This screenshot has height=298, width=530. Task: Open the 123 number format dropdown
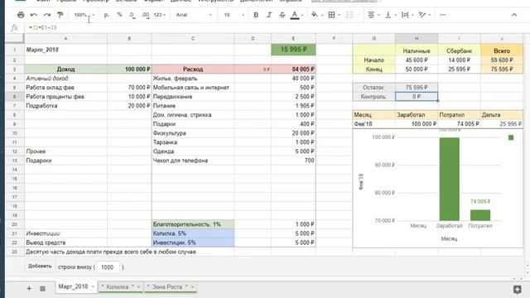click(160, 15)
